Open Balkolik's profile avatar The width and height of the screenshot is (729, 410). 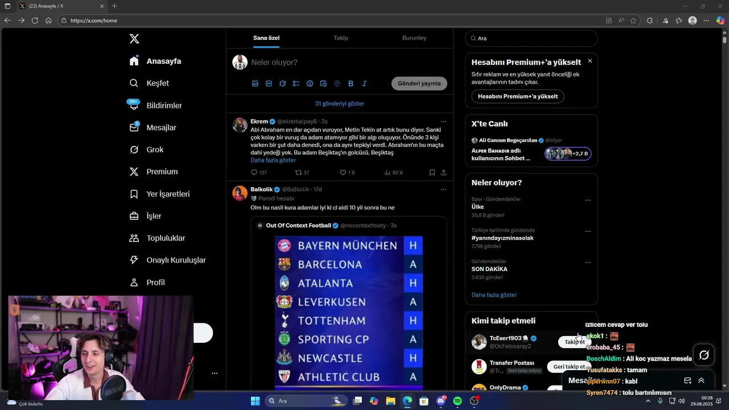pyautogui.click(x=240, y=193)
